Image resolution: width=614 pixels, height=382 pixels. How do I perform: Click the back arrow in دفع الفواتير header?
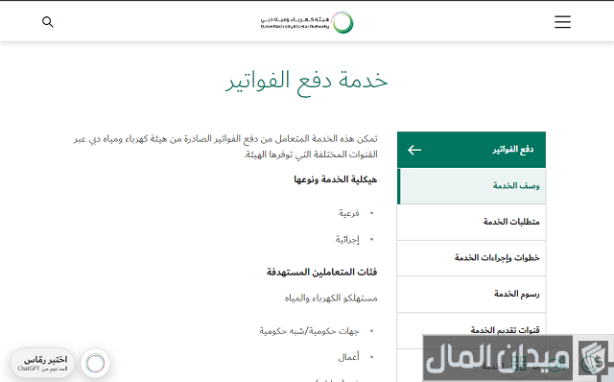pyautogui.click(x=414, y=150)
